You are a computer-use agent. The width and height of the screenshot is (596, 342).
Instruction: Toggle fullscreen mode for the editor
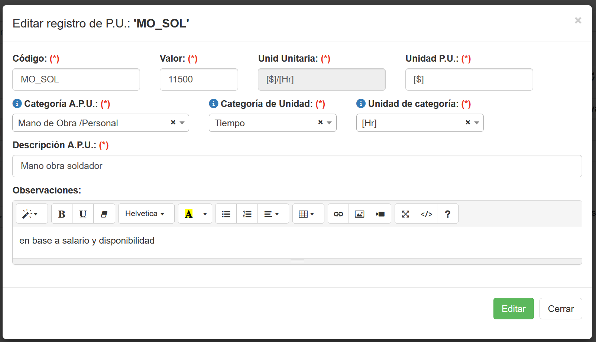tap(405, 214)
